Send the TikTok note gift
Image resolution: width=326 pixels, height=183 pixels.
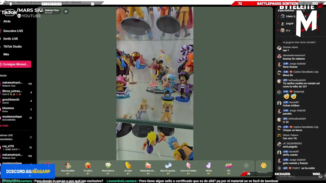[208, 168]
